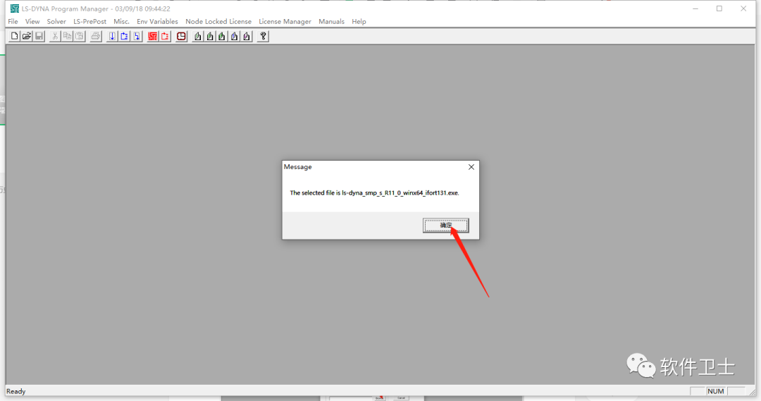Viewport: 761px width, 401px height.
Task: Click the Ready status bar text
Action: [x=16, y=391]
